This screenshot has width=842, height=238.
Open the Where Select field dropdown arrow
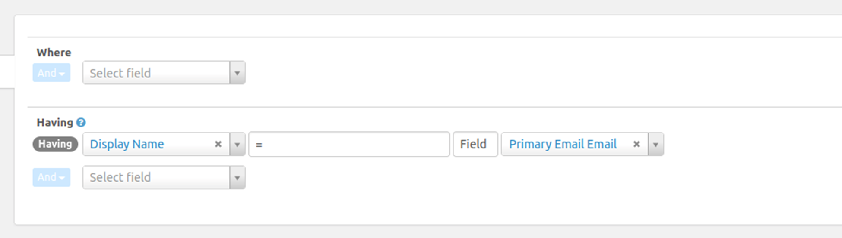(x=237, y=73)
